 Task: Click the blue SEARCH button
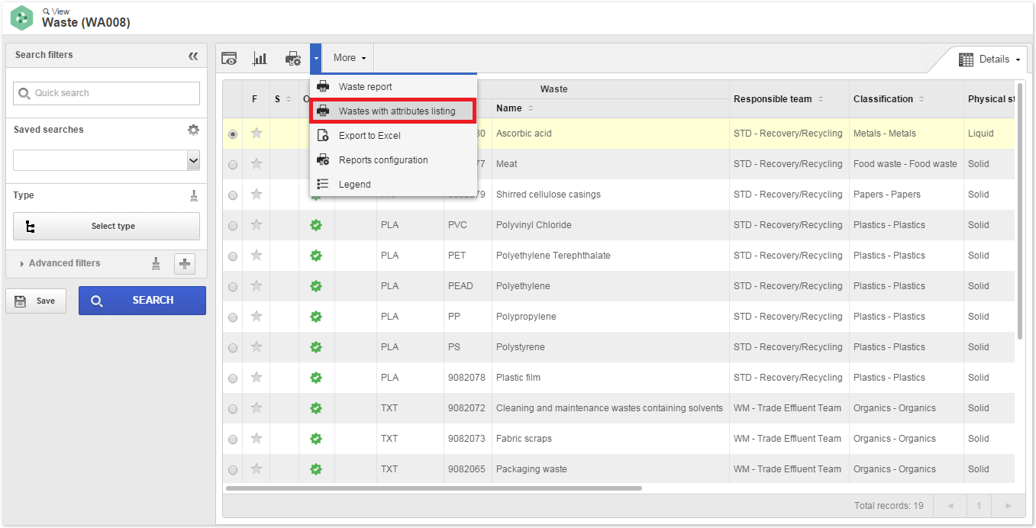pos(142,301)
